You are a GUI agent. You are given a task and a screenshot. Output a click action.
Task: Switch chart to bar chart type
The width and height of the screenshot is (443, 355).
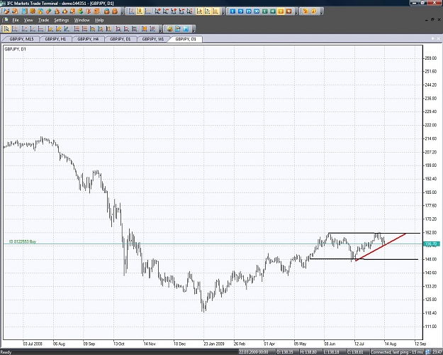[x=131, y=11]
